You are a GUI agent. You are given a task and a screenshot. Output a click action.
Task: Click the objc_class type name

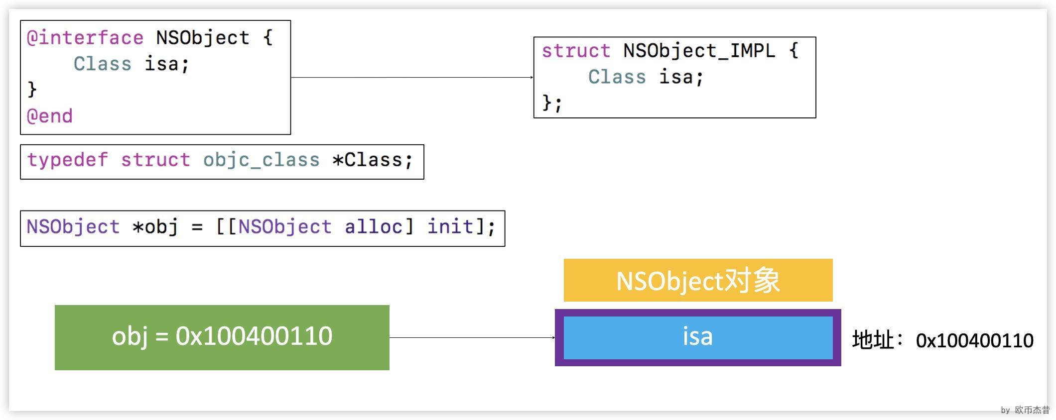coord(261,160)
